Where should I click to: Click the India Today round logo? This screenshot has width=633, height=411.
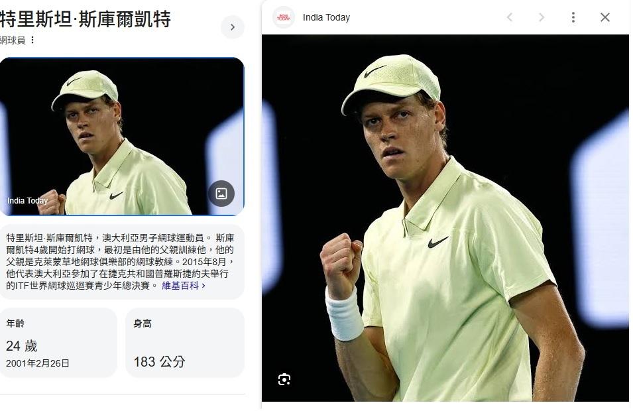[284, 17]
